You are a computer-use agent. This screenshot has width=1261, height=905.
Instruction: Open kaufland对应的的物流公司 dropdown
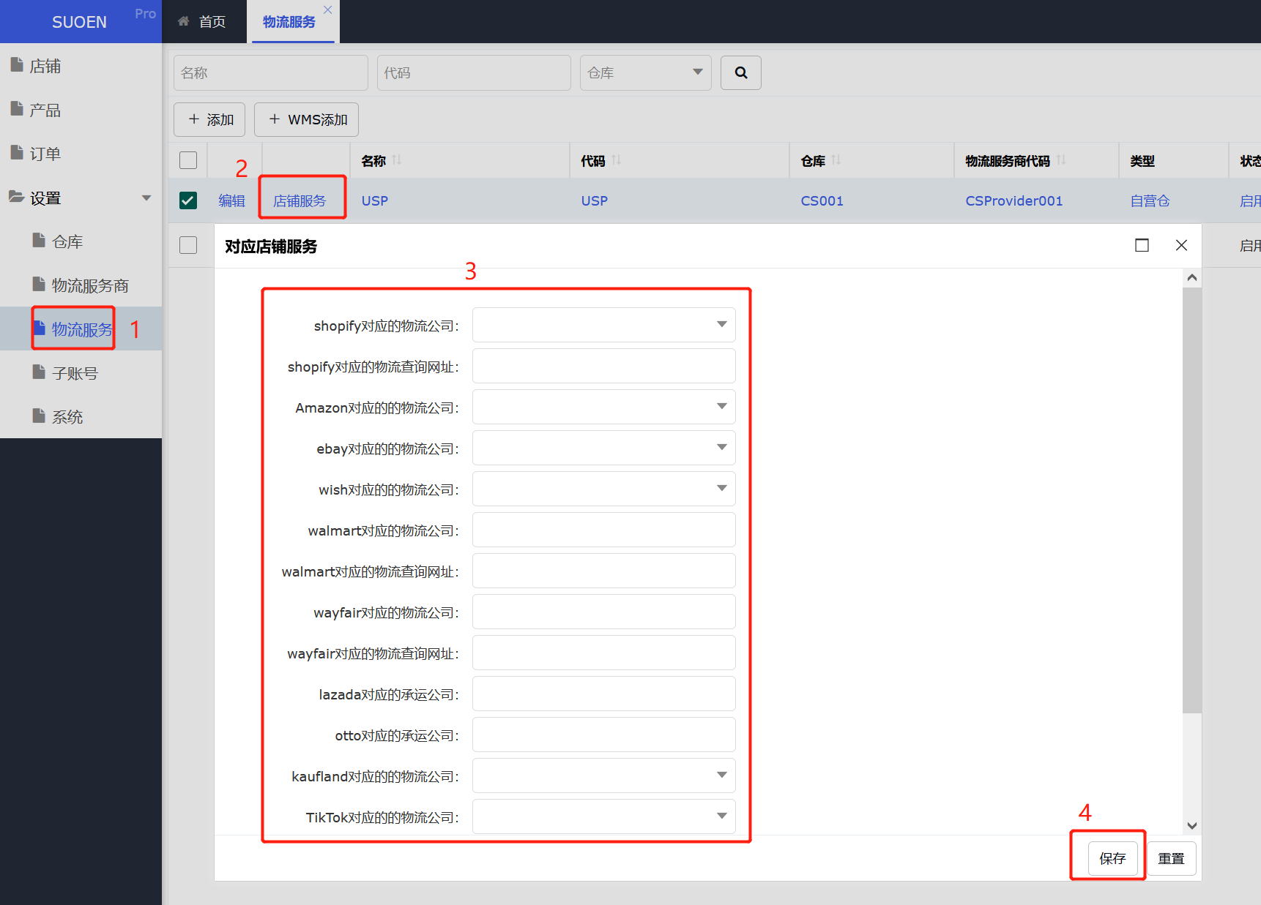(x=603, y=776)
